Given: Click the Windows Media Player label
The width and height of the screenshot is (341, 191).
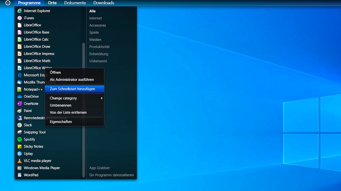Looking at the screenshot, I should 42,168.
